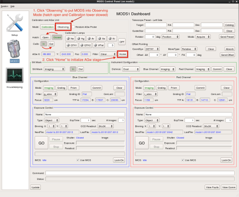
Task: Commit the Instrument Configuration
Action: pos(217,69)
